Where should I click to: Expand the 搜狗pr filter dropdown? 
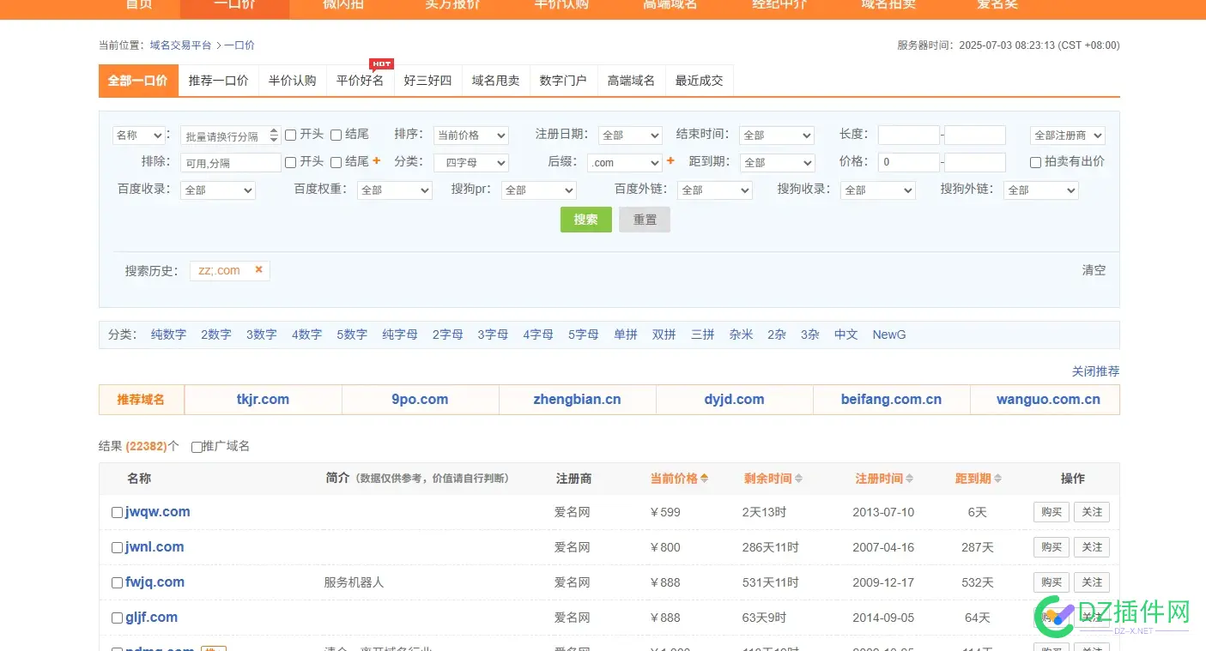pyautogui.click(x=538, y=190)
